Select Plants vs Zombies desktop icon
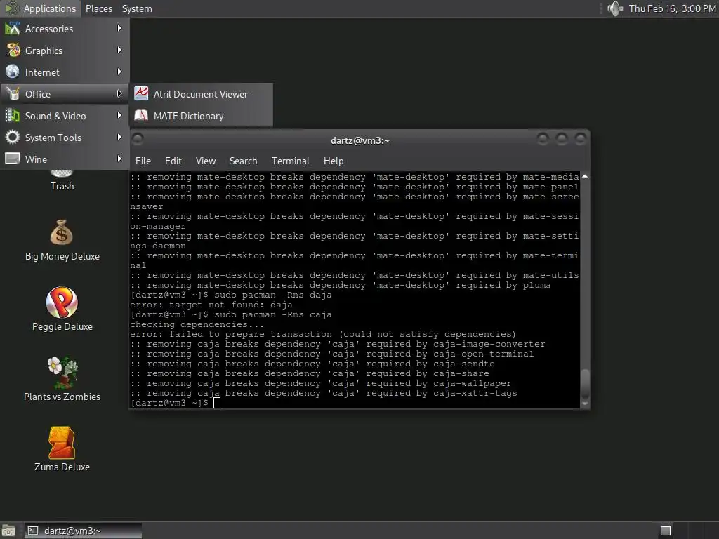The height and width of the screenshot is (539, 719). 62,379
